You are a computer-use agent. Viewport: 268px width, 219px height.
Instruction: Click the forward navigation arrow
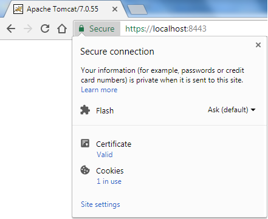click(28, 29)
